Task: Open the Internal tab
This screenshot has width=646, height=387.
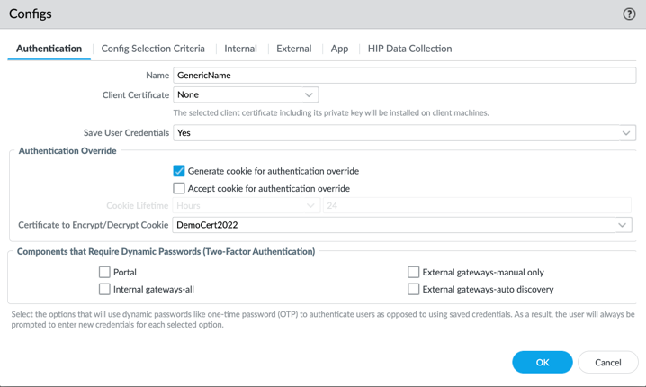Action: coord(240,49)
